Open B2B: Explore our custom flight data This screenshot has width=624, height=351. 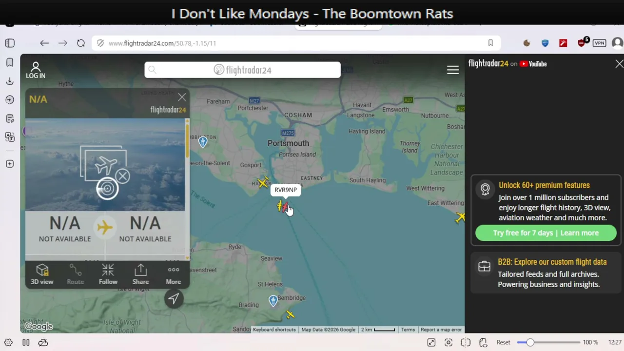click(552, 262)
